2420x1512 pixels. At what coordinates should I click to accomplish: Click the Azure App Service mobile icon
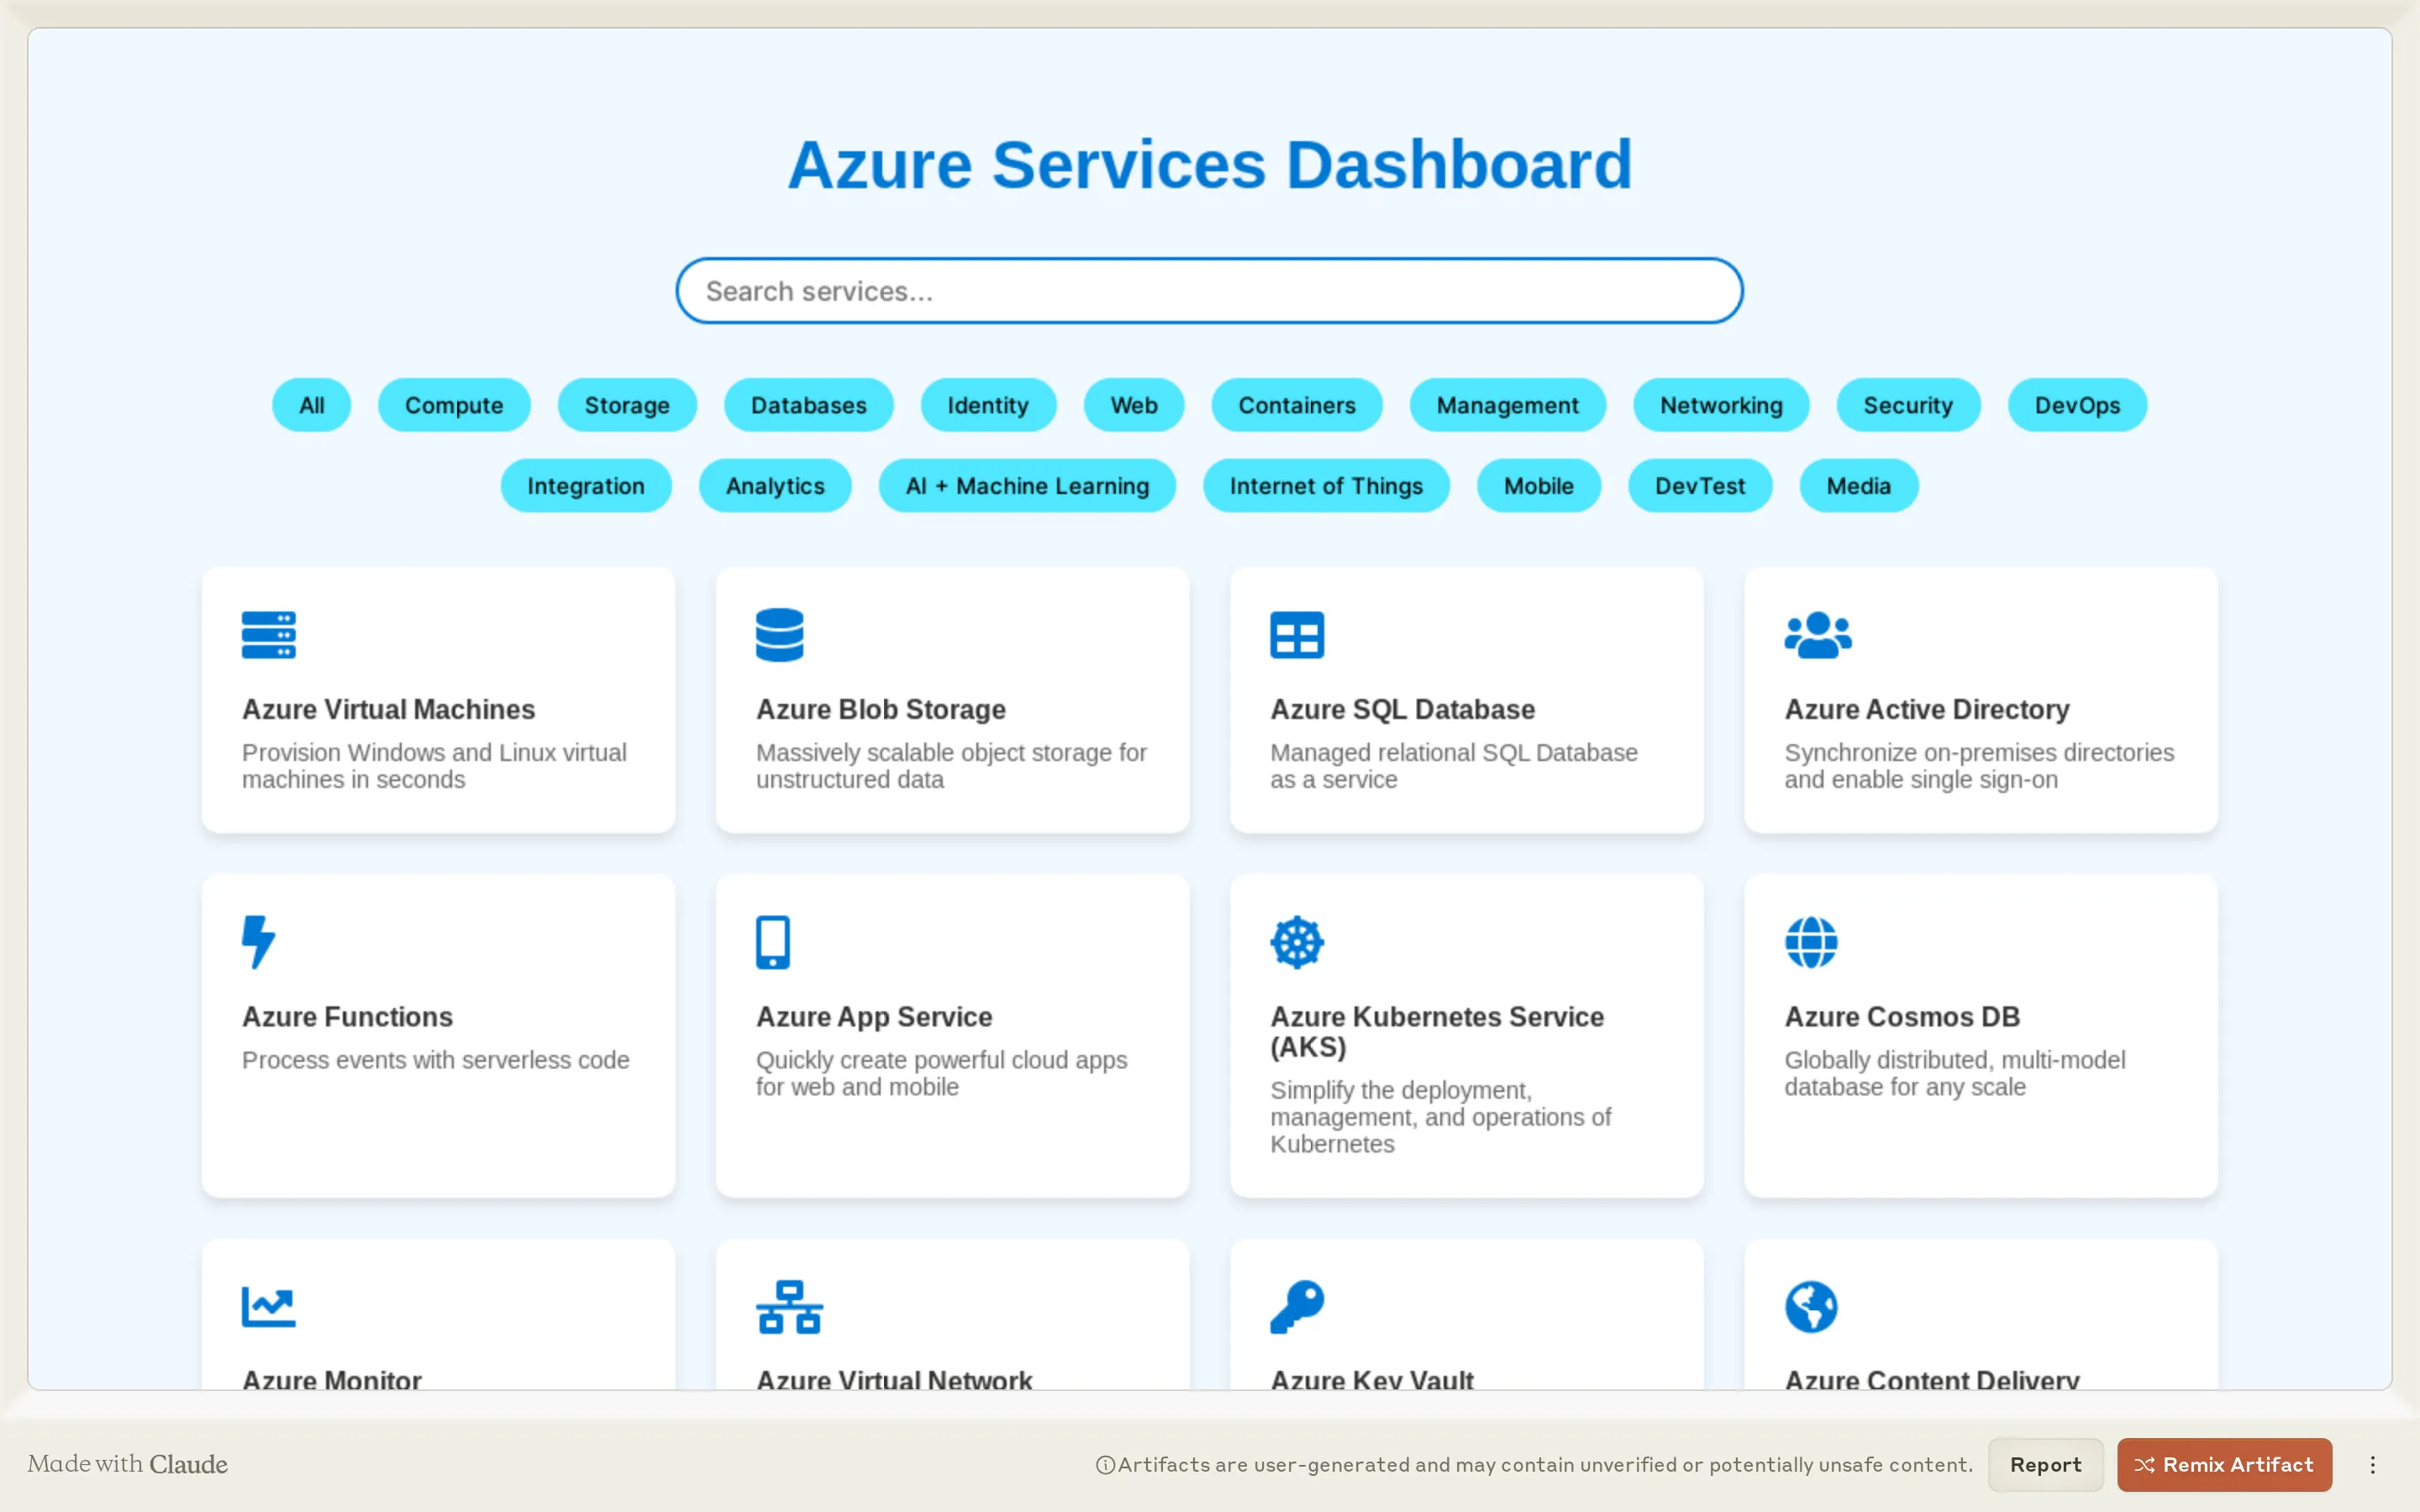click(x=773, y=941)
